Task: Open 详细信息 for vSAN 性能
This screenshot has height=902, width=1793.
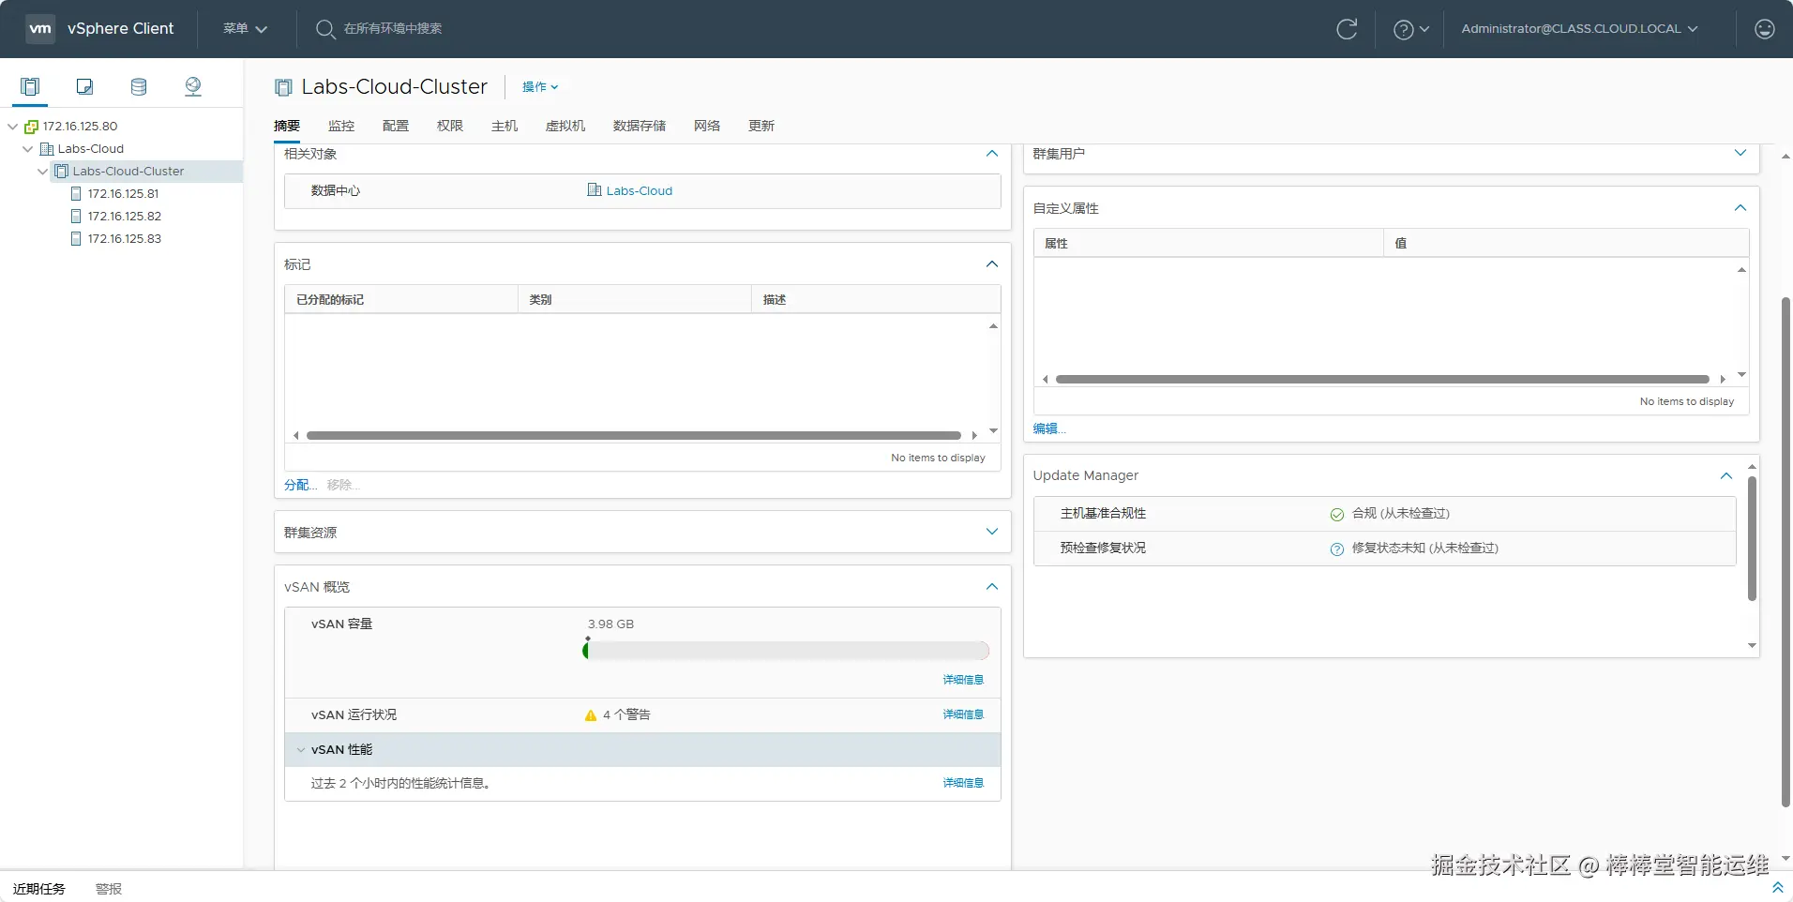Action: tap(963, 783)
